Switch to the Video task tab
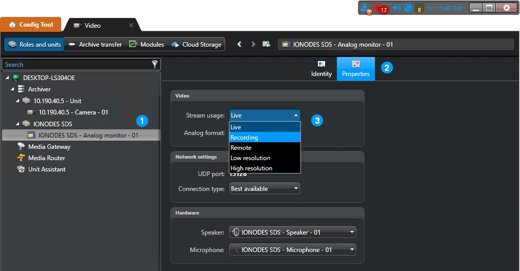520x271 pixels. click(92, 26)
